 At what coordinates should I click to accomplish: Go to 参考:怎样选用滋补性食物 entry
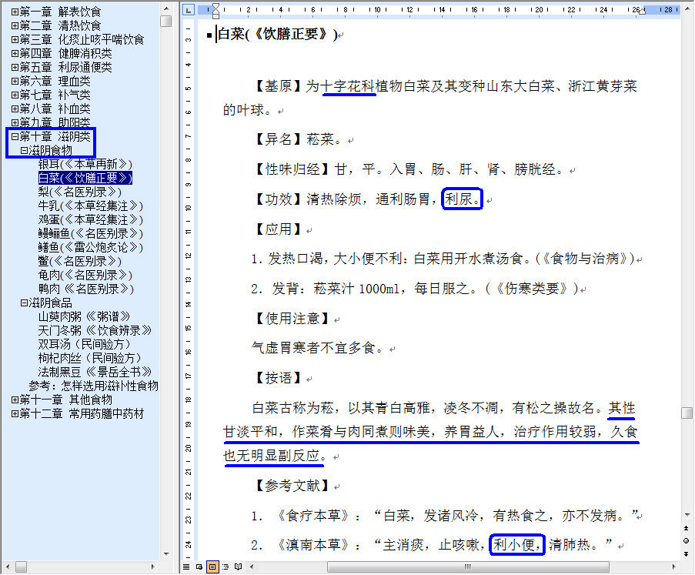point(93,386)
